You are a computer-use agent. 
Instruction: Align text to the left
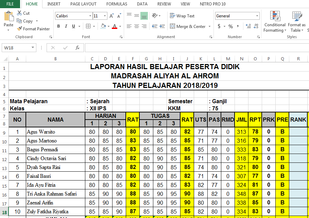(x=129, y=26)
